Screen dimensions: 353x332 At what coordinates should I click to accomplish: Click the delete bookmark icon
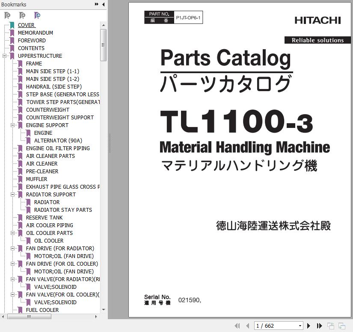(x=7, y=15)
